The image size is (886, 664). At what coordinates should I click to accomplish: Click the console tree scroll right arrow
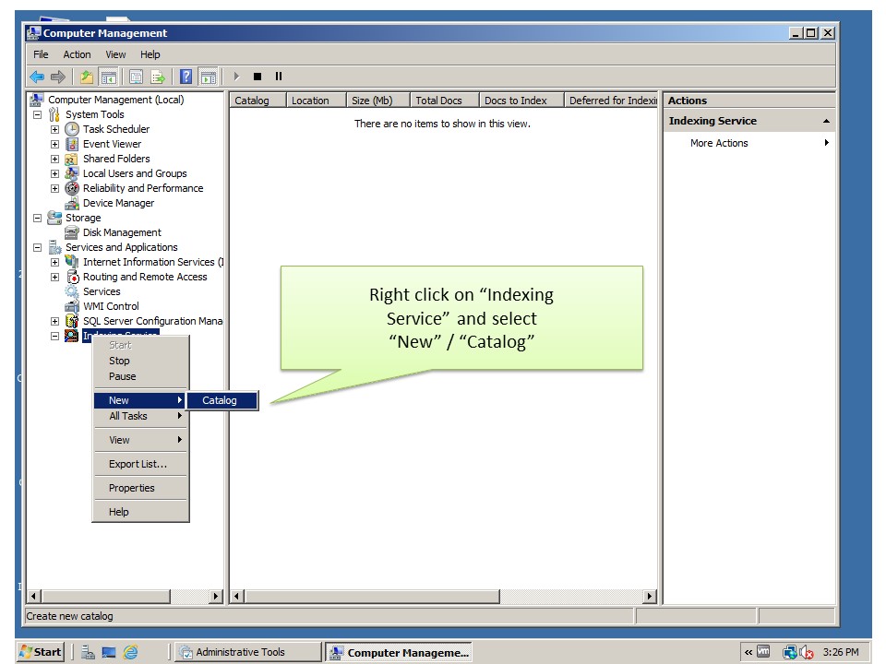click(x=215, y=597)
